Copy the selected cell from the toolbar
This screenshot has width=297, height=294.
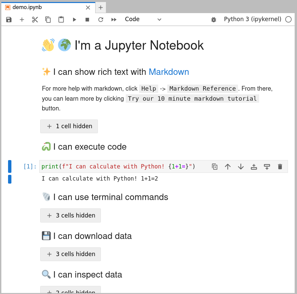click(48, 19)
